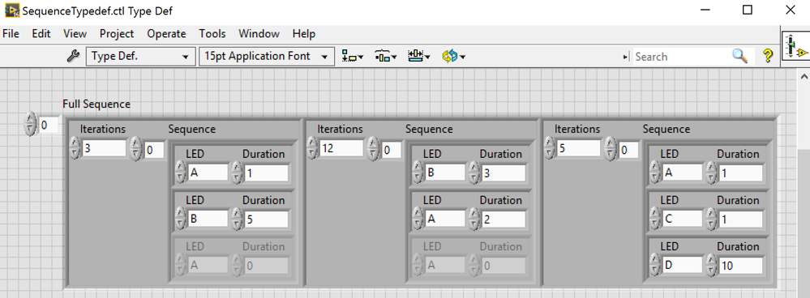Image resolution: width=810 pixels, height=298 pixels.
Task: Click the second cluster's Duration field showing 3
Action: [503, 172]
